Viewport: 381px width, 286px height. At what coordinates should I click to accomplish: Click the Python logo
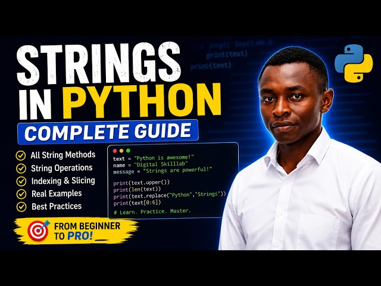pyautogui.click(x=354, y=63)
